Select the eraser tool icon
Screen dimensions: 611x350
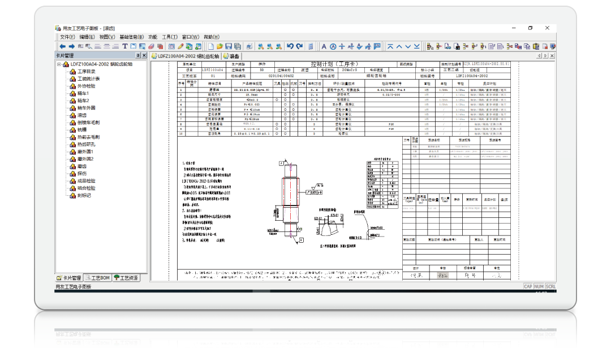(151, 47)
